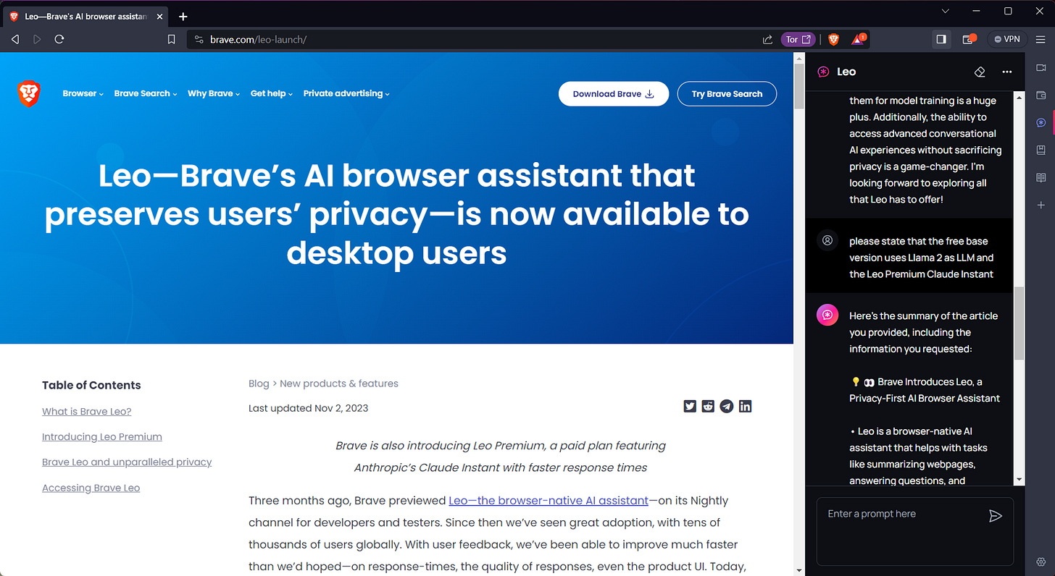Screen dimensions: 1055x576
Task: Click the Brave lion logo on the webpage
Action: pyautogui.click(x=29, y=94)
